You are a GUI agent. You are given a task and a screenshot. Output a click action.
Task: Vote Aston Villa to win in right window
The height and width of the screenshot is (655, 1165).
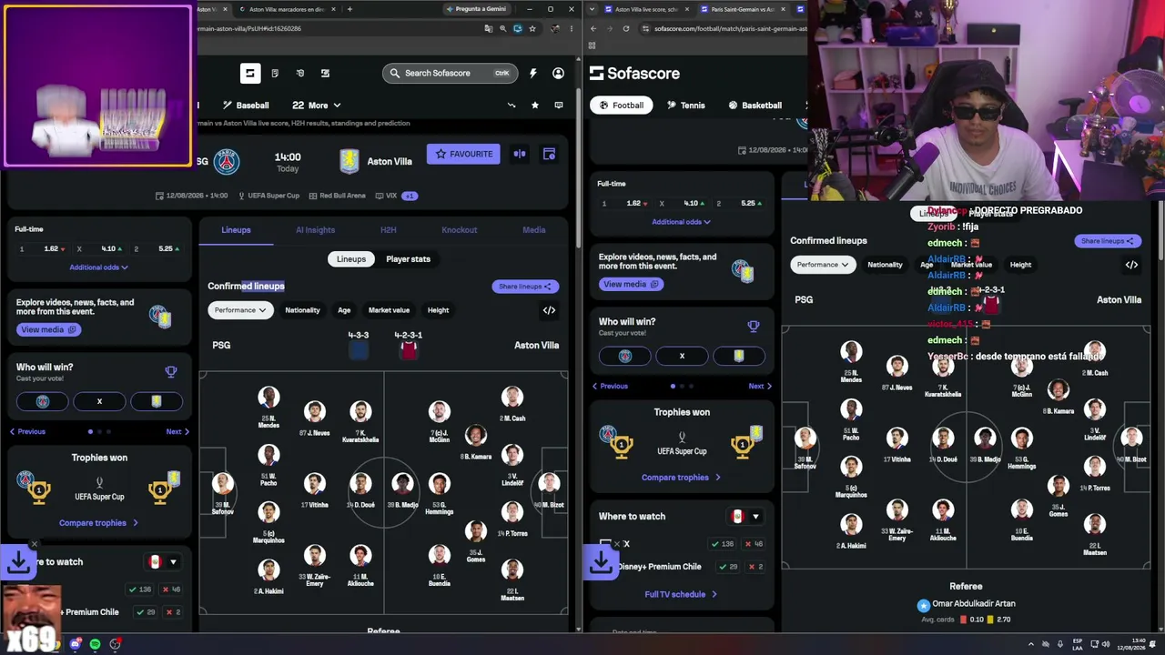click(x=738, y=356)
